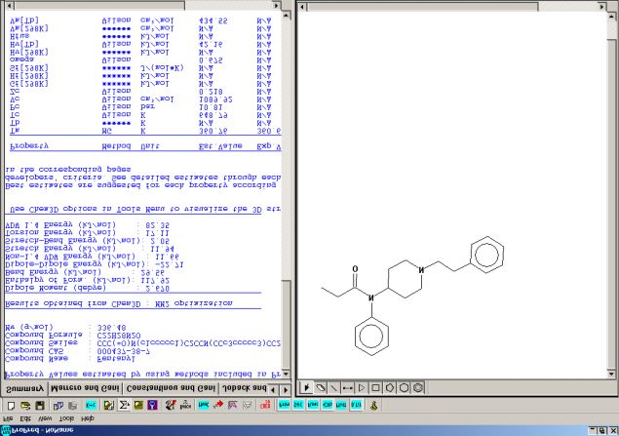
Task: Click the amide N atom in structure
Action: [x=371, y=298]
